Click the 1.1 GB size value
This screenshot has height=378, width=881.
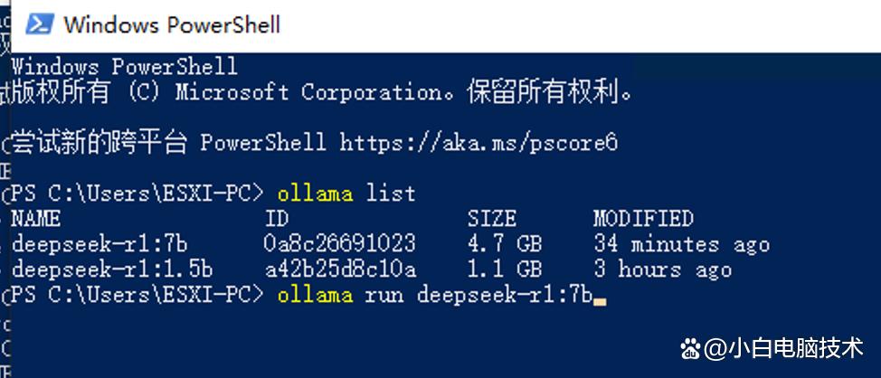(504, 269)
